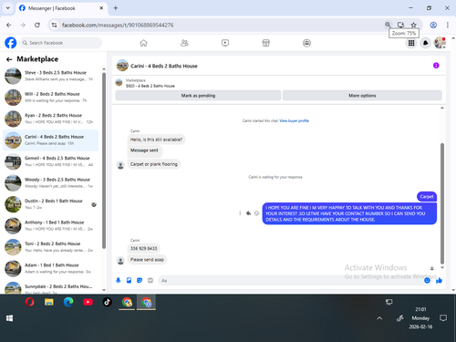Open the Facebook logo home link
Viewport: 456px width, 342px height.
[x=11, y=43]
